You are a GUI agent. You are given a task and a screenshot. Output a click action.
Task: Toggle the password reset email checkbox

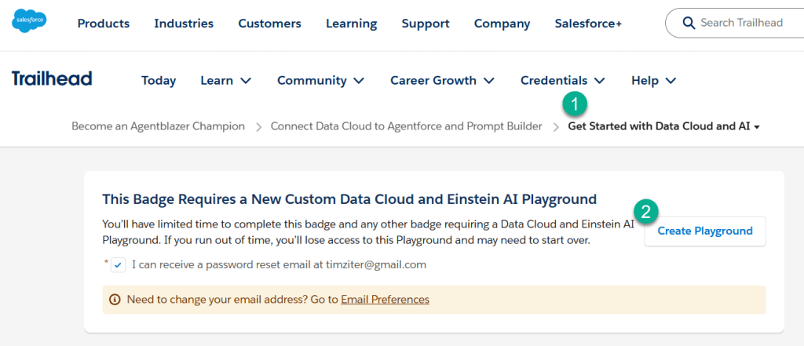coord(118,264)
